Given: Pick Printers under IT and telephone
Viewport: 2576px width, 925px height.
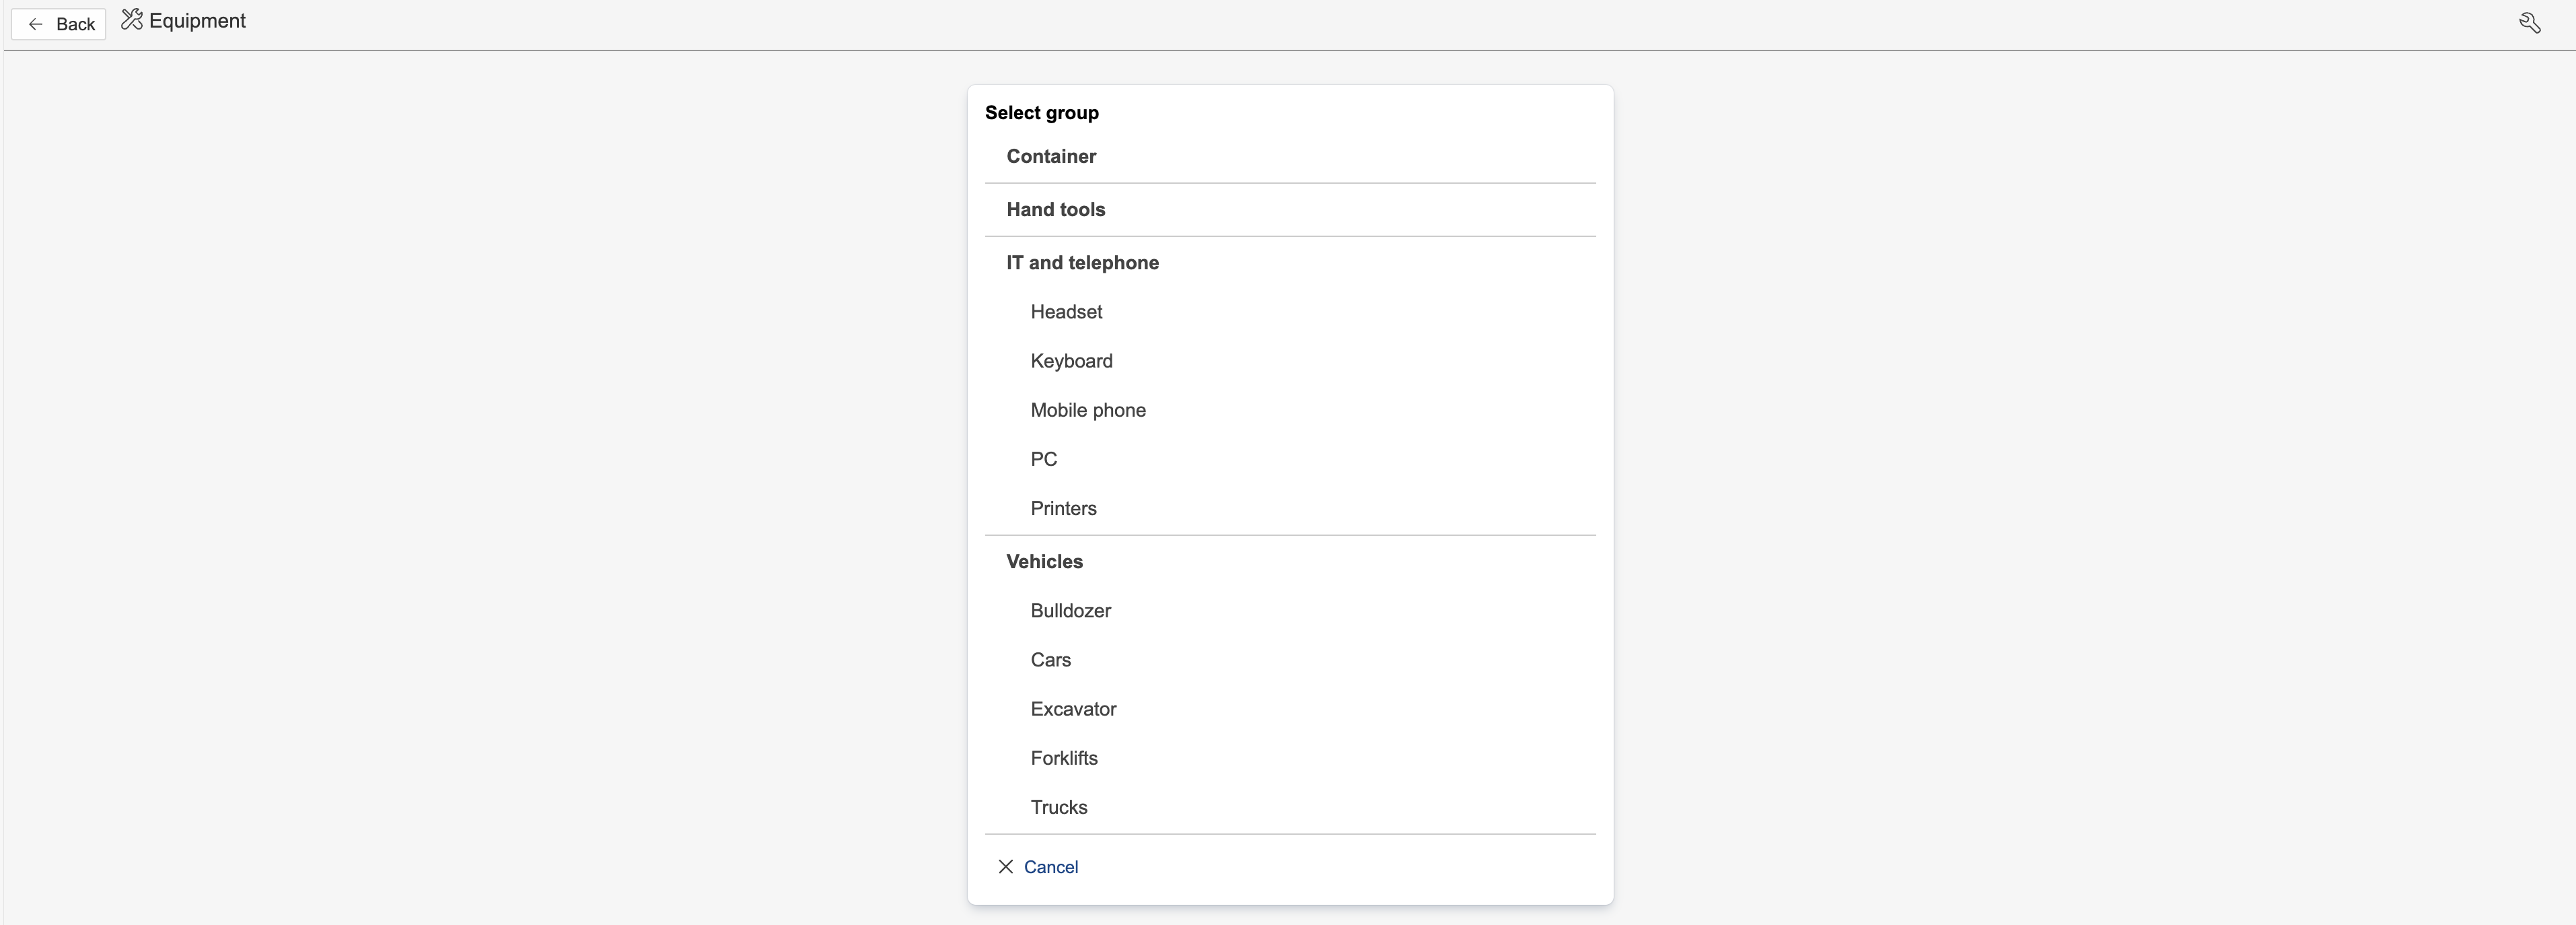Looking at the screenshot, I should (x=1063, y=508).
